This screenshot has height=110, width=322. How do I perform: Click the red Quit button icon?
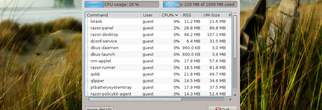[218, 109]
